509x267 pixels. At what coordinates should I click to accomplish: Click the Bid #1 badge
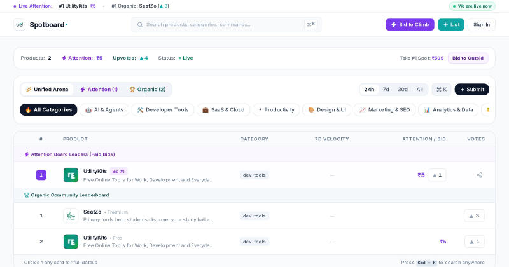click(118, 171)
